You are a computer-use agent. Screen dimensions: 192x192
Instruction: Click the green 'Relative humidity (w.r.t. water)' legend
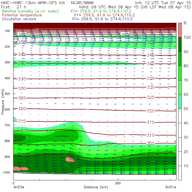tap(31, 11)
